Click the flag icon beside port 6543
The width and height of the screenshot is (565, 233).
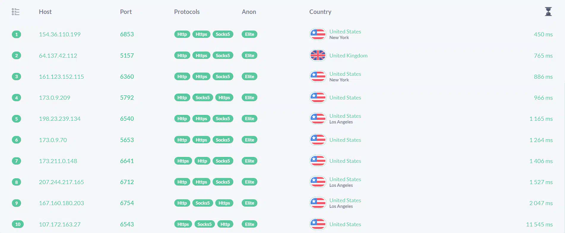tap(318, 224)
